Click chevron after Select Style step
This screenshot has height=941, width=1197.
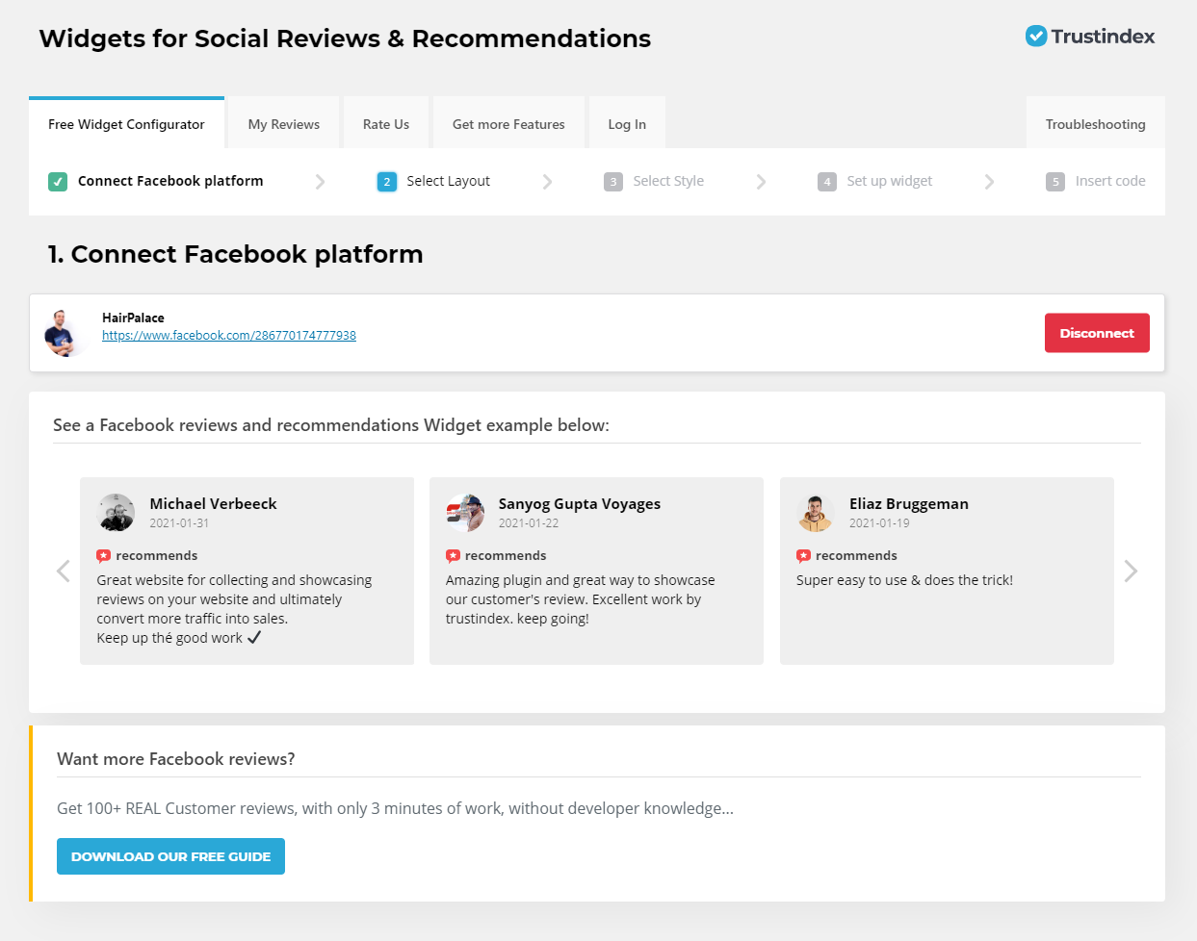coord(762,182)
